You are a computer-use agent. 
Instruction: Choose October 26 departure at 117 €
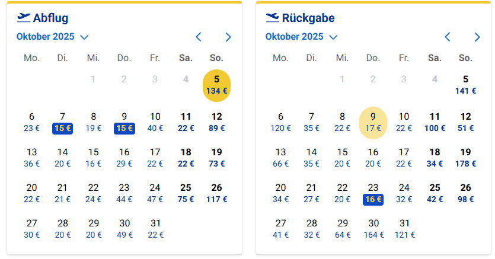217,193
